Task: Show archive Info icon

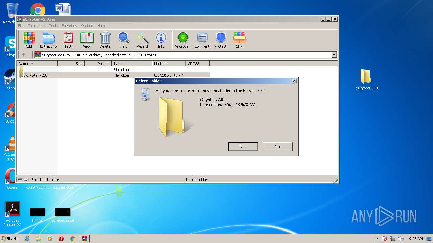Action: pyautogui.click(x=161, y=40)
